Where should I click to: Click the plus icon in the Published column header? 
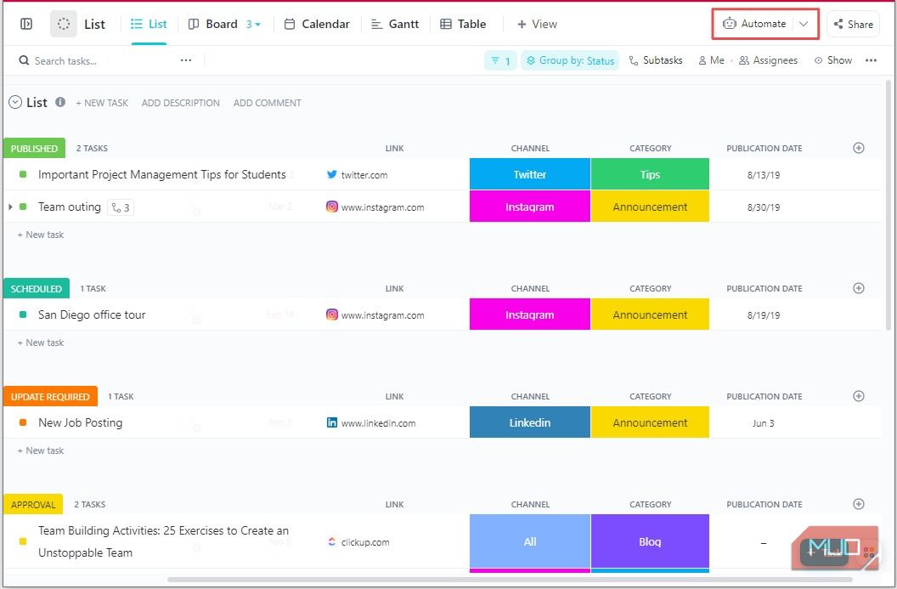tap(858, 147)
